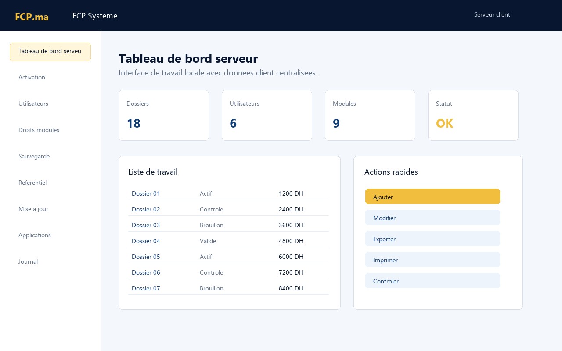Click the 6000 DH amount
This screenshot has height=351, width=562.
(291, 257)
